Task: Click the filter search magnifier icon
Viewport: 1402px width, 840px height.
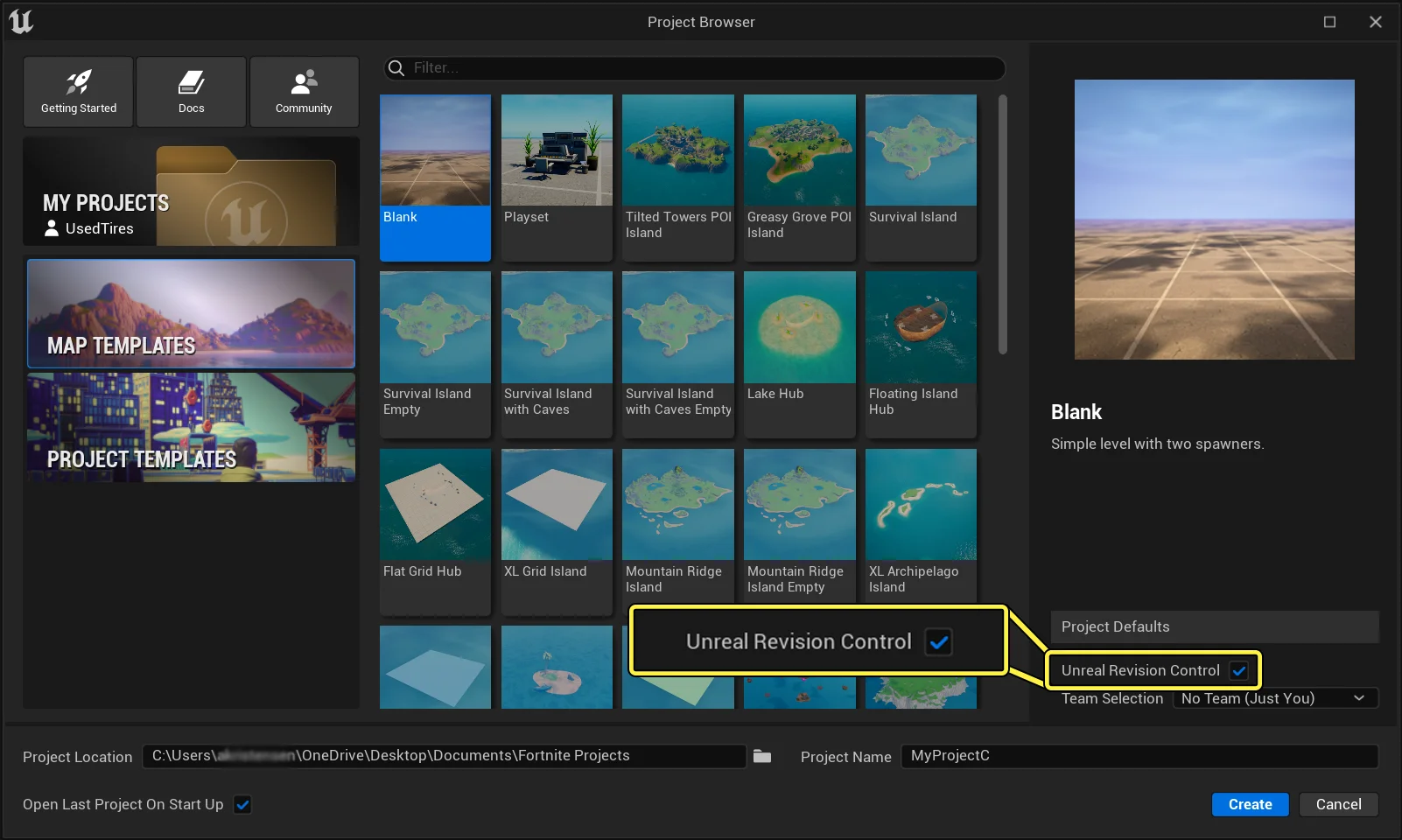Action: coord(396,68)
